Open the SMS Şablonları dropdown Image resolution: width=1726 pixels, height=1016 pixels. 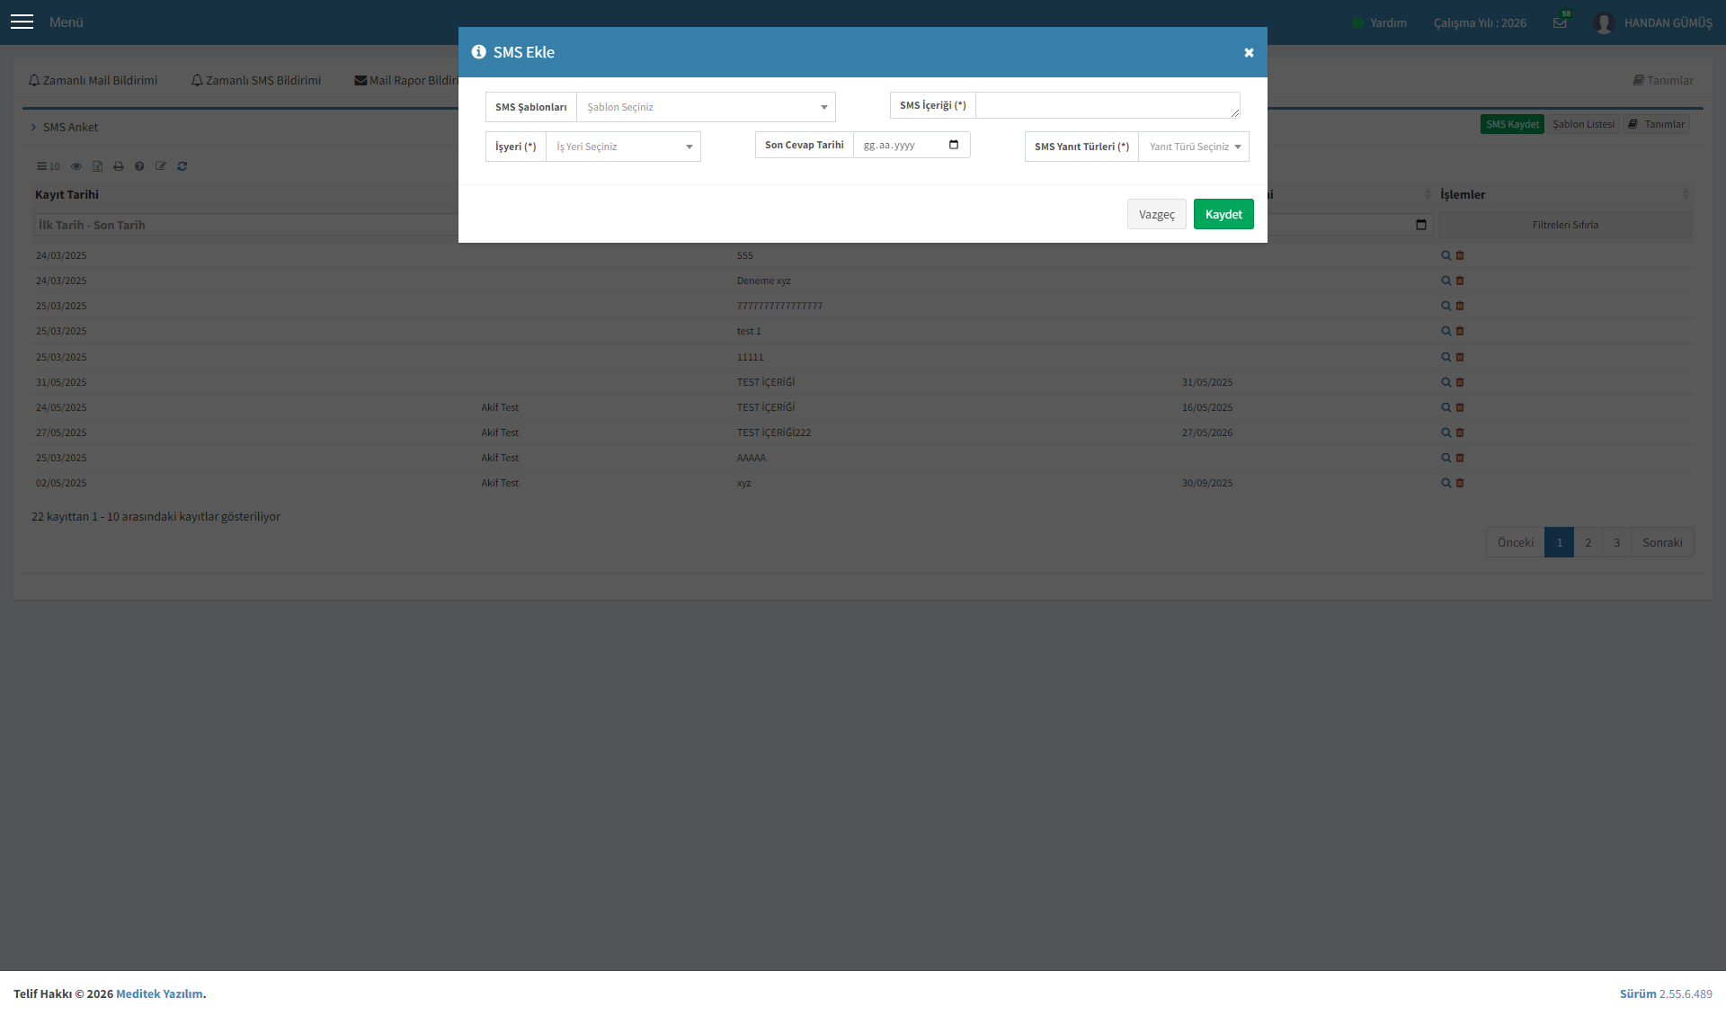(x=706, y=107)
